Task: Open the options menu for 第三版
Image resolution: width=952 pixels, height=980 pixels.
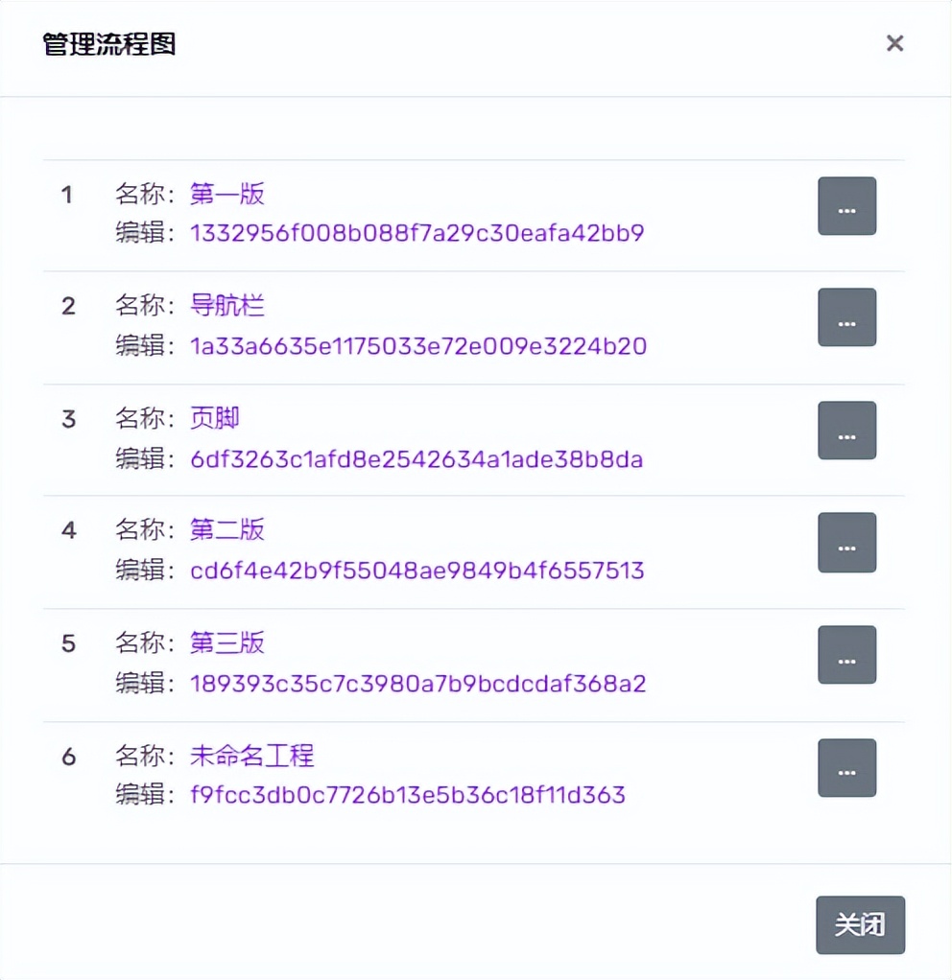Action: pos(846,655)
